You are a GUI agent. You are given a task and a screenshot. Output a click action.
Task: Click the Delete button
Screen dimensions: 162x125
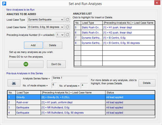53,45
